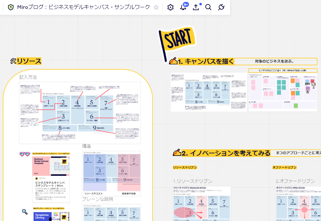Click the '2. イノベーションを考えてみる' heading
This screenshot has width=321, height=221.
pyautogui.click(x=226, y=153)
